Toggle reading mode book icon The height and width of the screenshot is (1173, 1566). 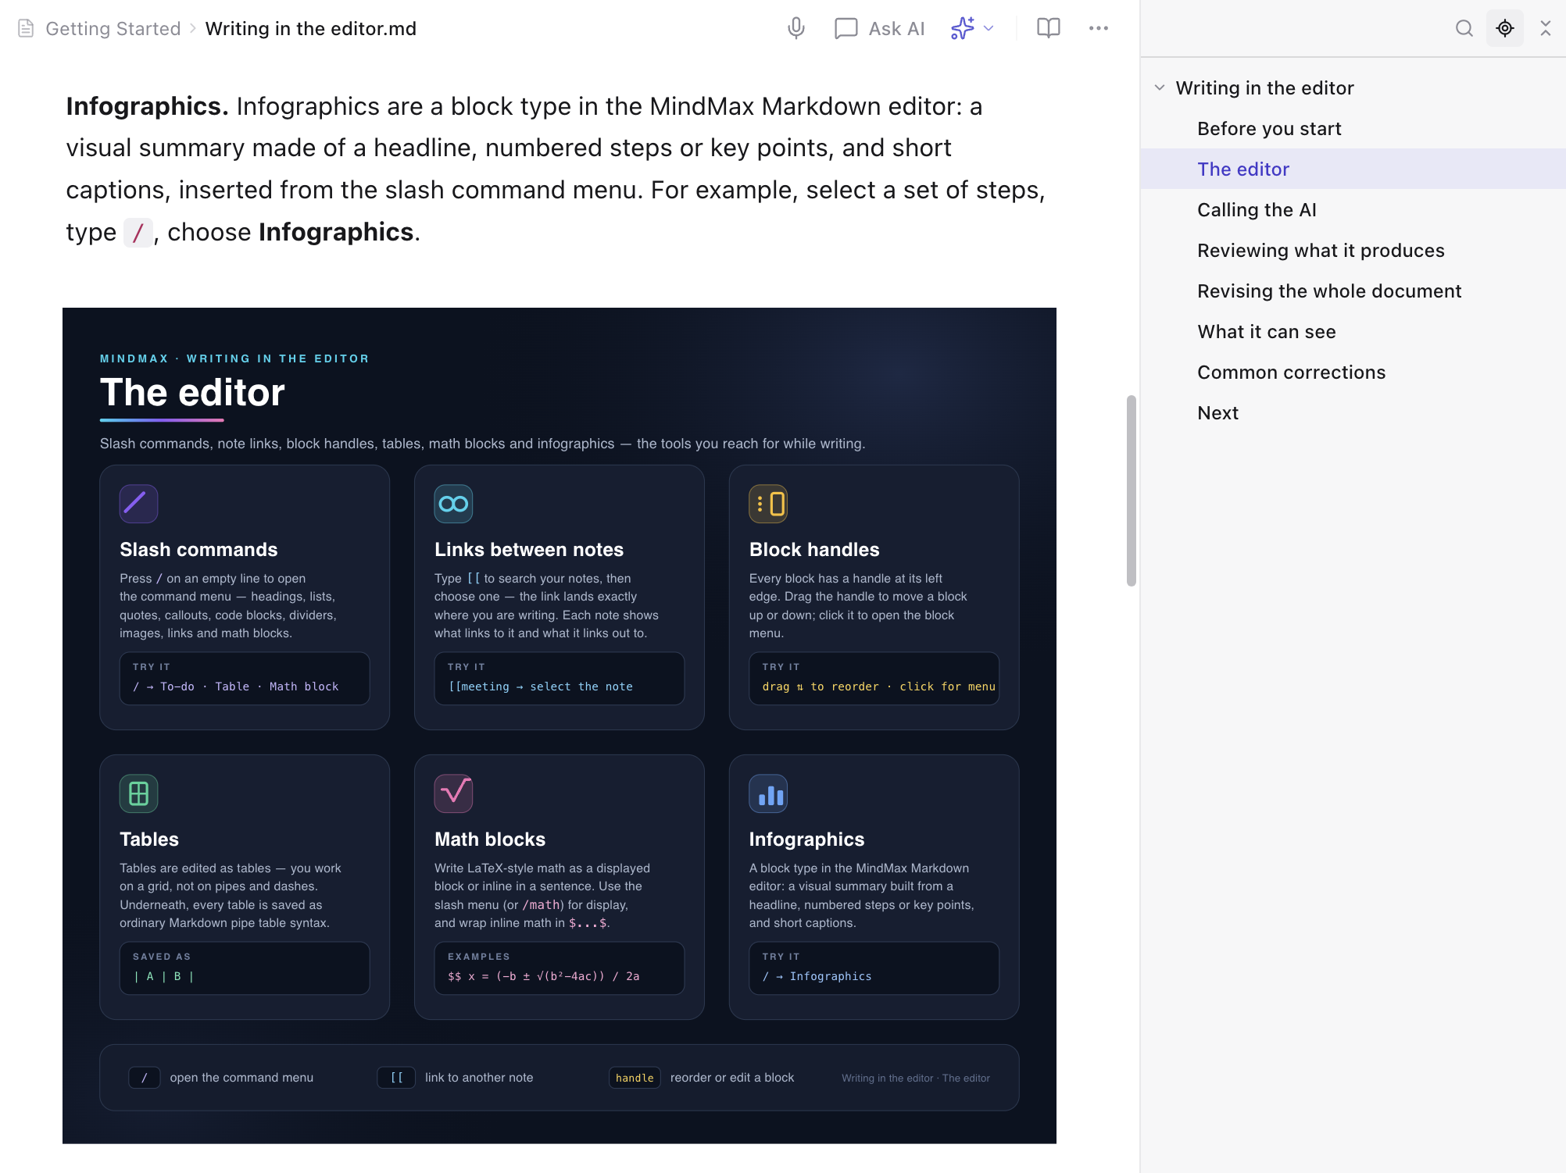(x=1048, y=29)
